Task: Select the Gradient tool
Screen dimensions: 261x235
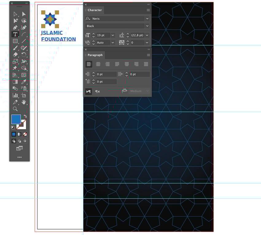Action: (x=15, y=82)
